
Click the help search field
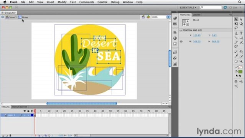(x=211, y=8)
